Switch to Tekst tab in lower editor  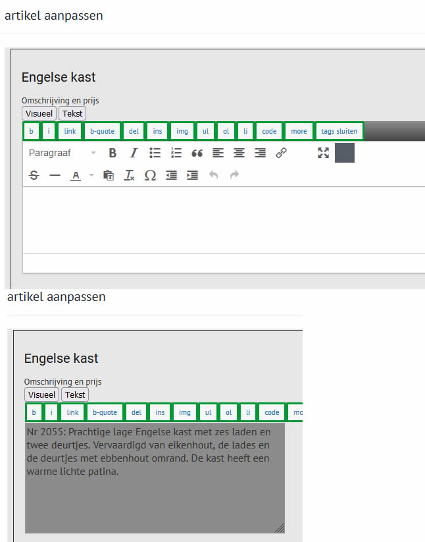[75, 394]
